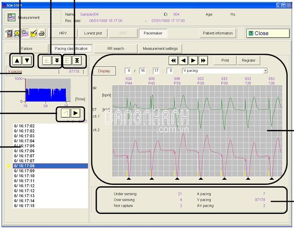
Task: Click the greyed-out page-up arrow button
Action: click(47, 60)
